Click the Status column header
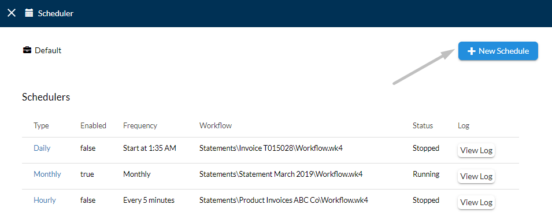This screenshot has height=219, width=552. [x=423, y=125]
